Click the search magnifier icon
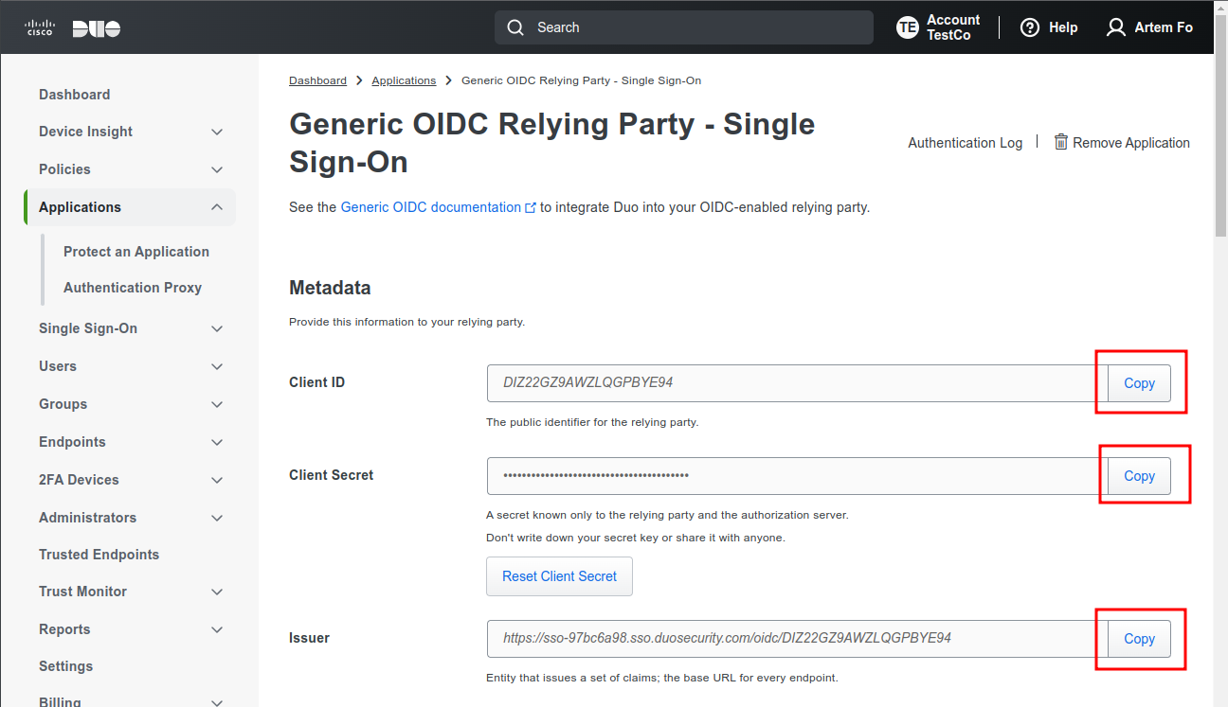Screen dimensions: 1228x707 coord(515,27)
